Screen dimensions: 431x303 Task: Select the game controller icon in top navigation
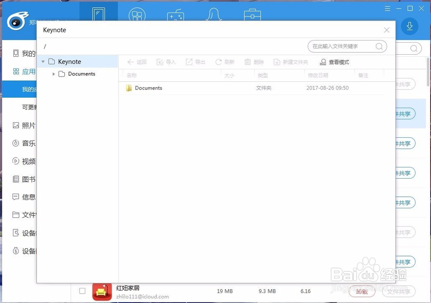[176, 14]
